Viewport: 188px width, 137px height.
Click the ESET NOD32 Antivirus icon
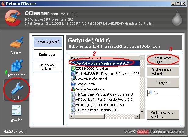[x=73, y=68]
